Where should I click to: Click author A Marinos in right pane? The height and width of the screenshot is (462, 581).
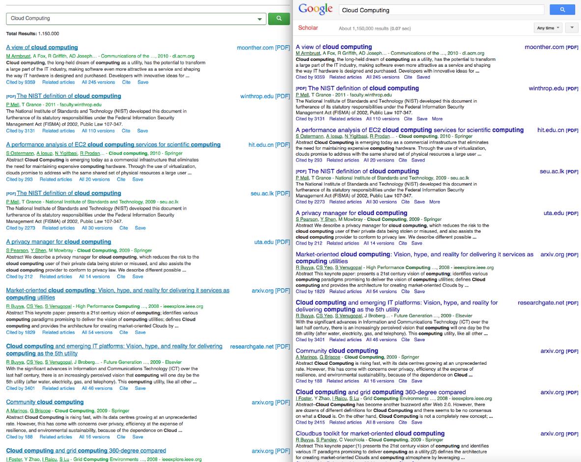tap(306, 357)
